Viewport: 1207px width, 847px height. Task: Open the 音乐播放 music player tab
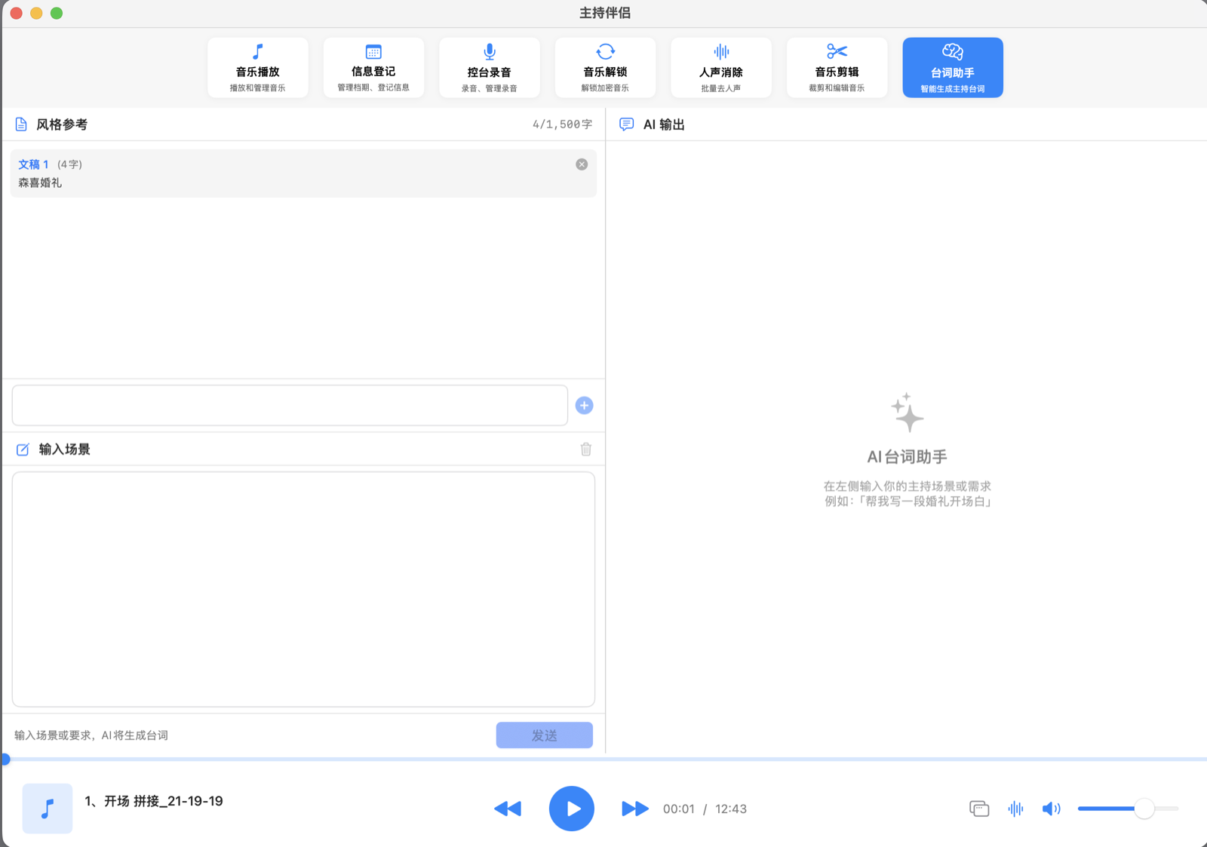point(257,68)
